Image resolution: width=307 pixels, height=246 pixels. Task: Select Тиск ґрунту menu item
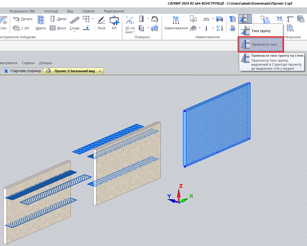click(x=261, y=31)
